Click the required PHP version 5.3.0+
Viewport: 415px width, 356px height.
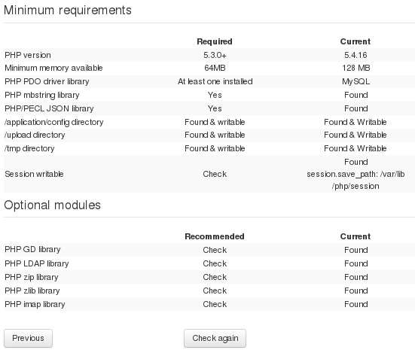[x=215, y=55]
